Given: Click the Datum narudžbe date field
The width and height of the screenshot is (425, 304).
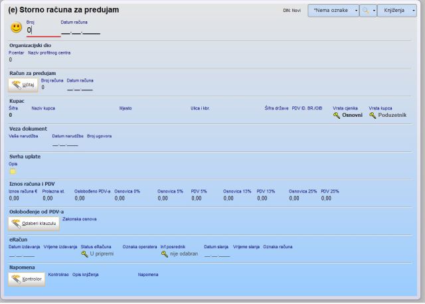Looking at the screenshot, I should pyautogui.click(x=65, y=143).
